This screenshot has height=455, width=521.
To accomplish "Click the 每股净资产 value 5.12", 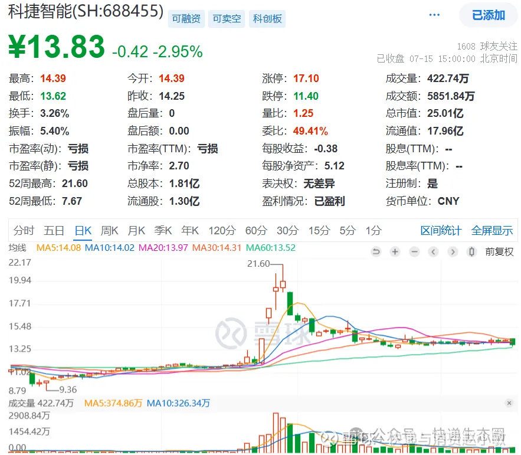I will (335, 166).
